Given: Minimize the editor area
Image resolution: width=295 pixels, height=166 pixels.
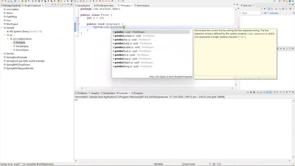Looking at the screenshot, I should coord(234,5).
